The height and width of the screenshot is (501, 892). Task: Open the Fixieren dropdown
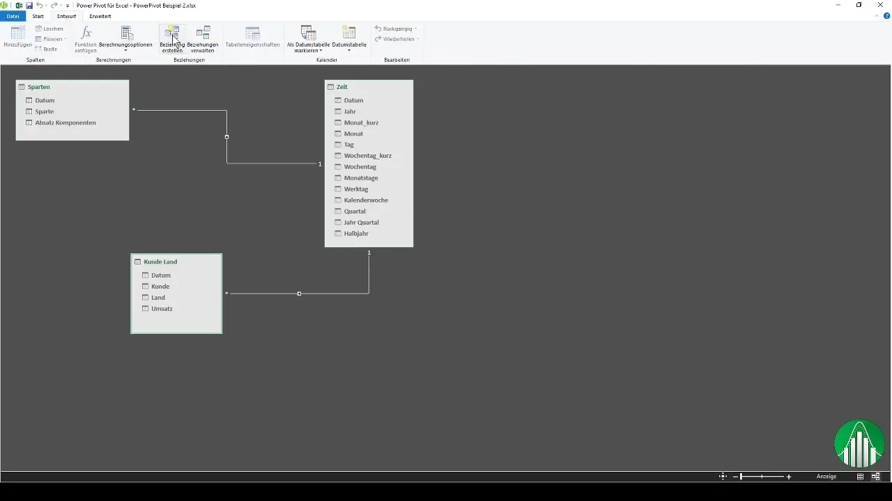coord(51,39)
